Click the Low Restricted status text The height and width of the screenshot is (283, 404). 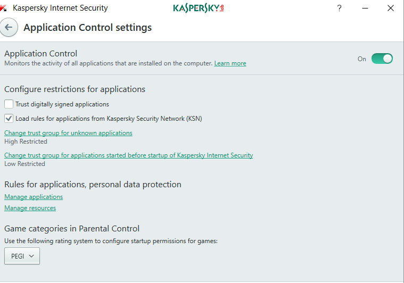pos(24,164)
